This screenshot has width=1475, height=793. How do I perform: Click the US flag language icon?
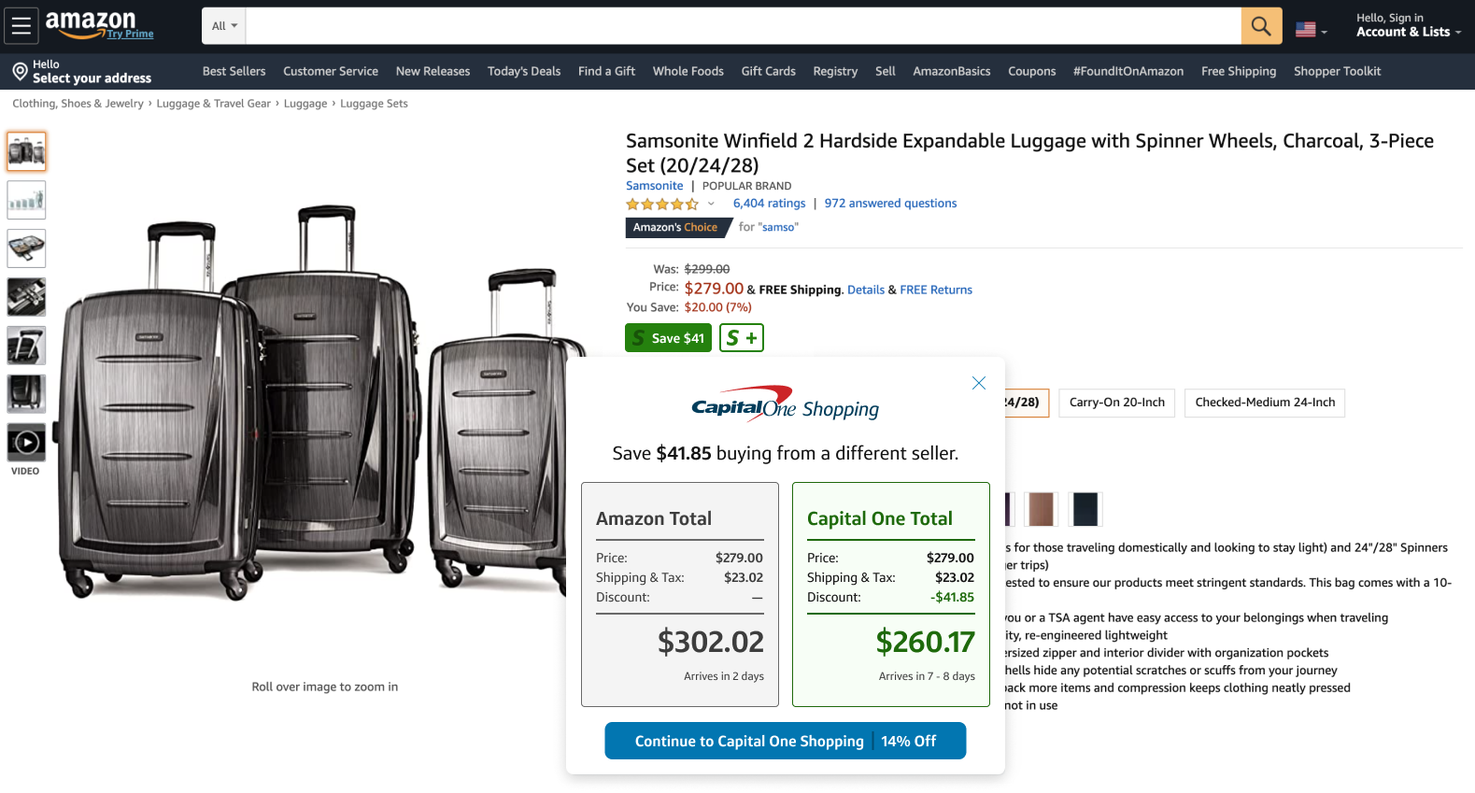click(1306, 30)
